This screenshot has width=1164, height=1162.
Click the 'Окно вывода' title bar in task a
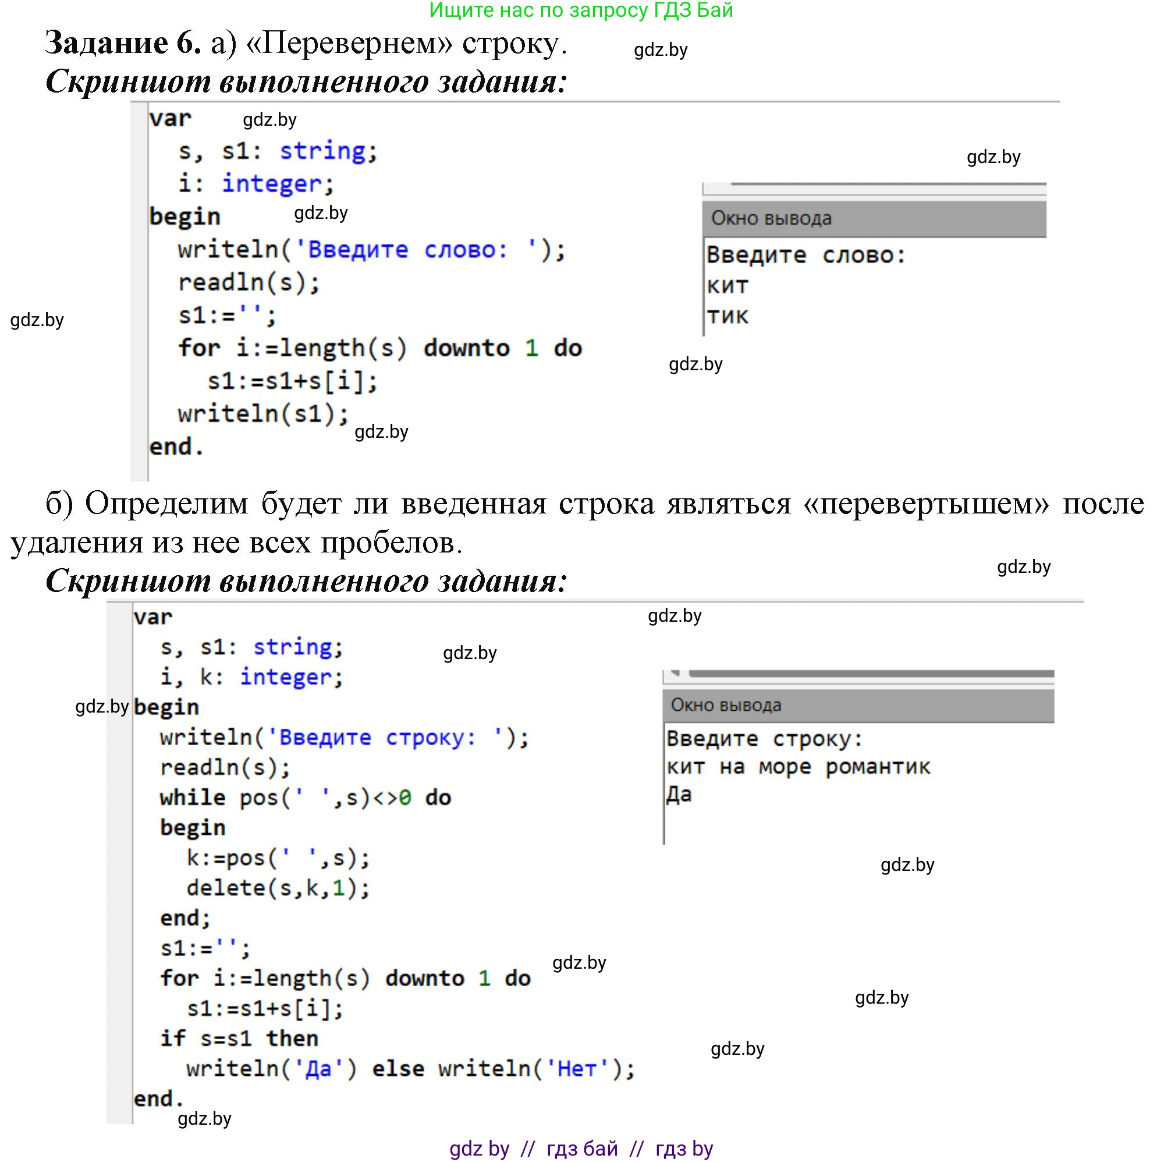(x=772, y=219)
